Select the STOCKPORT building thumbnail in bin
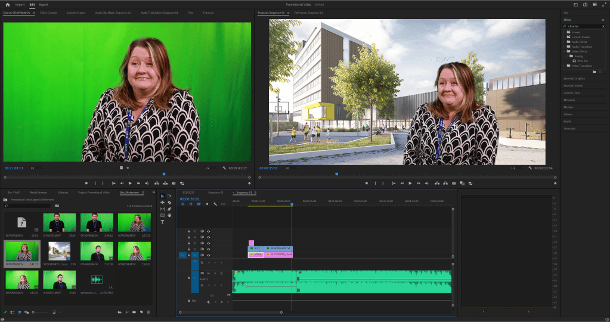Viewport: 610px width, 322px height. pos(60,250)
